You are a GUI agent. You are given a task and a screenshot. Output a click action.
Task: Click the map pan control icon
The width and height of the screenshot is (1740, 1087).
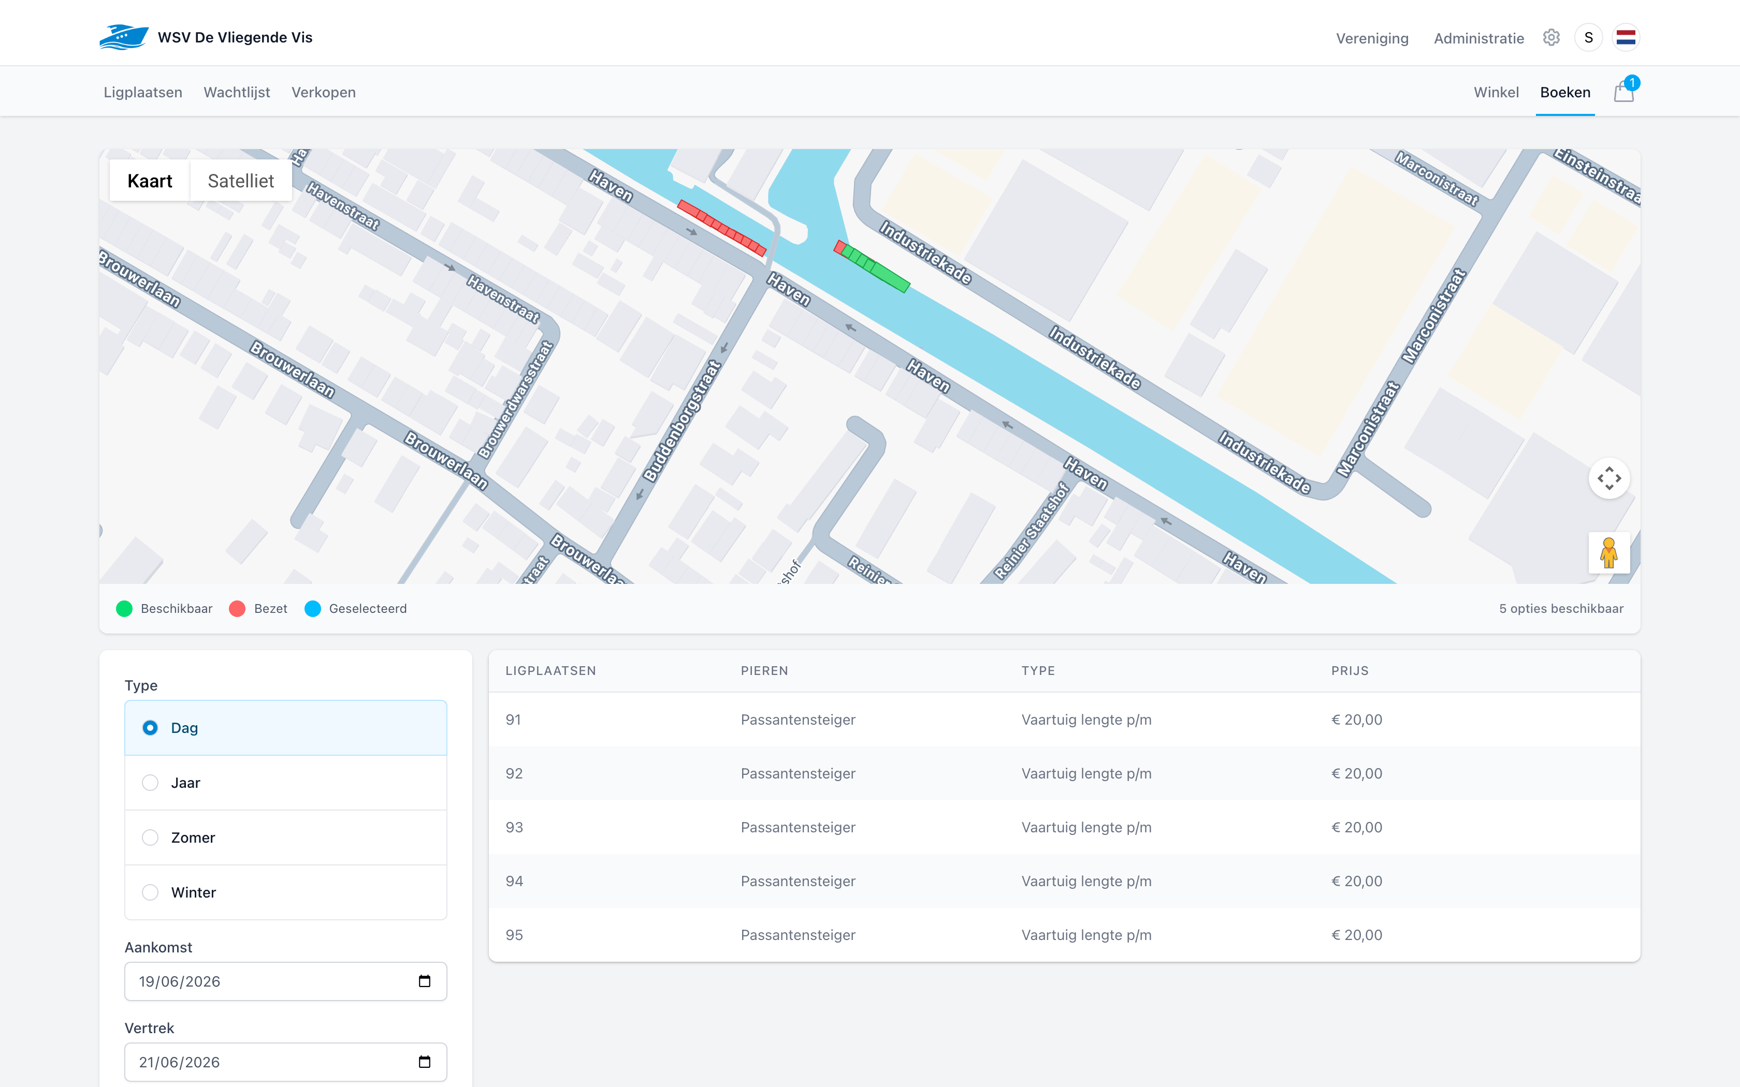pos(1609,478)
